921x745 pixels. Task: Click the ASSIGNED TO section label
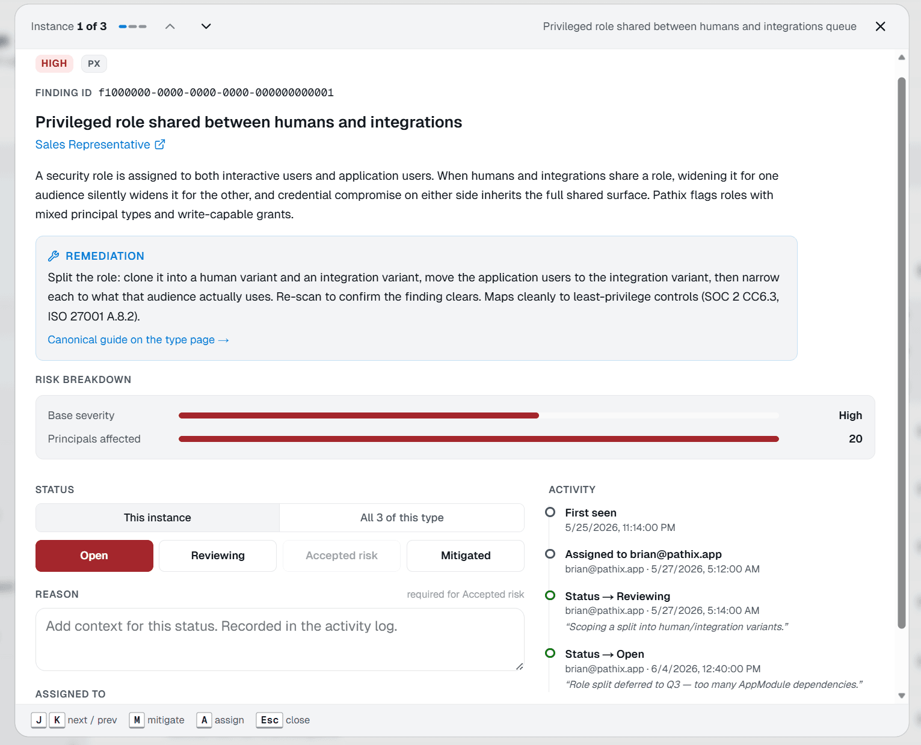click(x=70, y=694)
